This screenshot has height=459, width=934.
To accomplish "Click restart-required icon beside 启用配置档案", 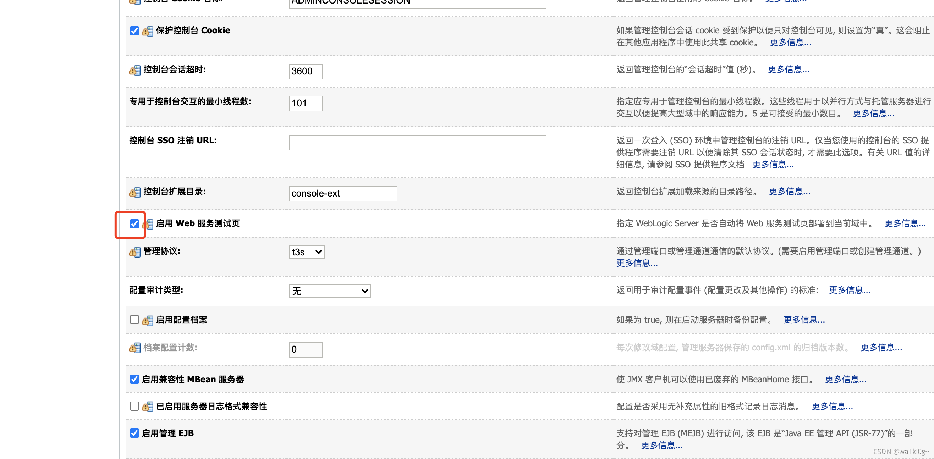I will coord(147,321).
